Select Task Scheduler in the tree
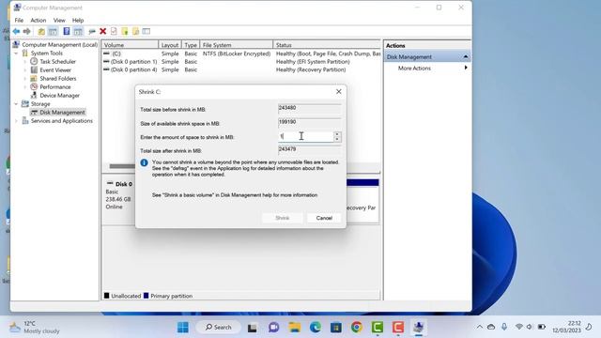 [x=57, y=62]
